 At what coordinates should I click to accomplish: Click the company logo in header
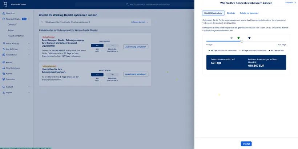click(x=5, y=4)
